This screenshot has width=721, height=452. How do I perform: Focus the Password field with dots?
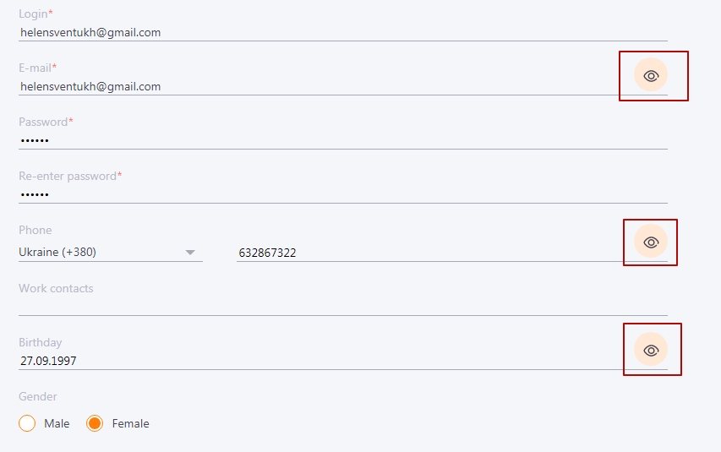pyautogui.click(x=343, y=140)
